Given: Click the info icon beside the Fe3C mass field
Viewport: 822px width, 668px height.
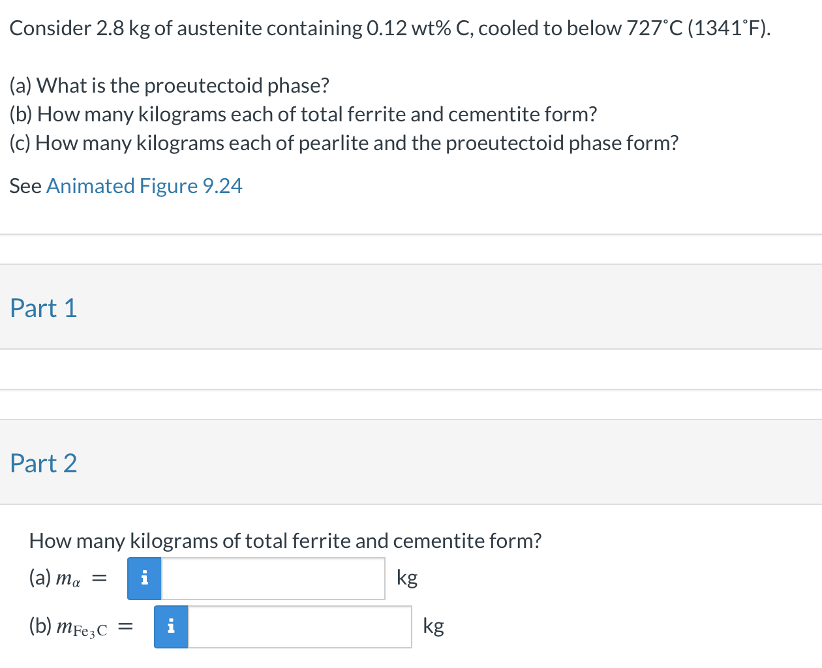Looking at the screenshot, I should (x=171, y=627).
